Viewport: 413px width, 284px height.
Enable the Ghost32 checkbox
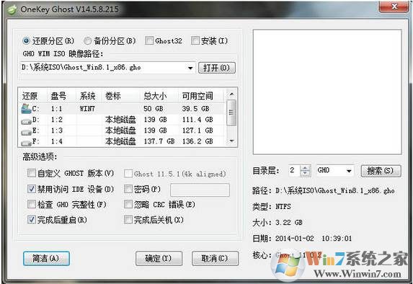click(149, 40)
